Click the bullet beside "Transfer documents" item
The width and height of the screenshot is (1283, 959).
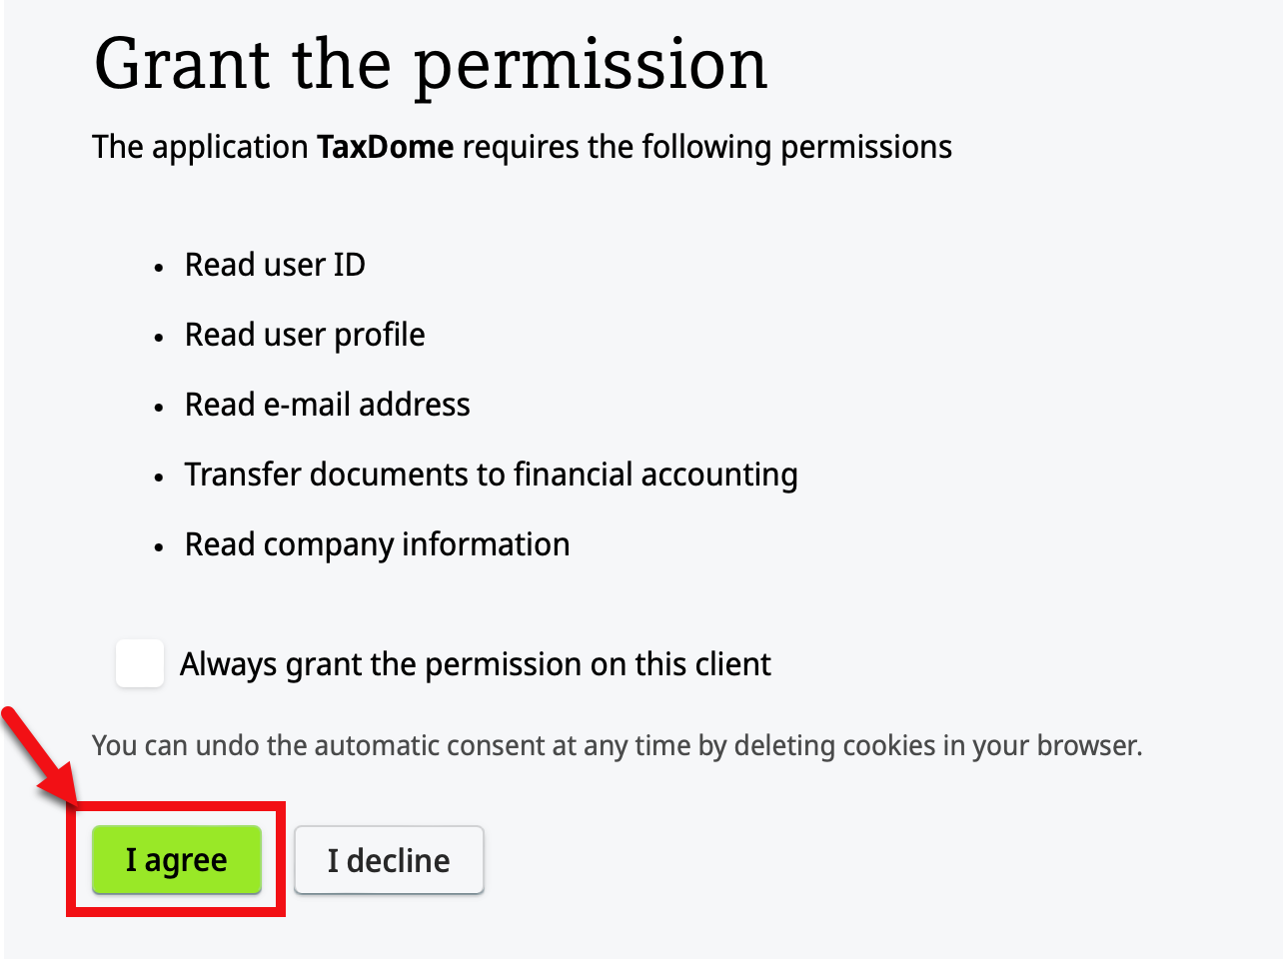159,478
